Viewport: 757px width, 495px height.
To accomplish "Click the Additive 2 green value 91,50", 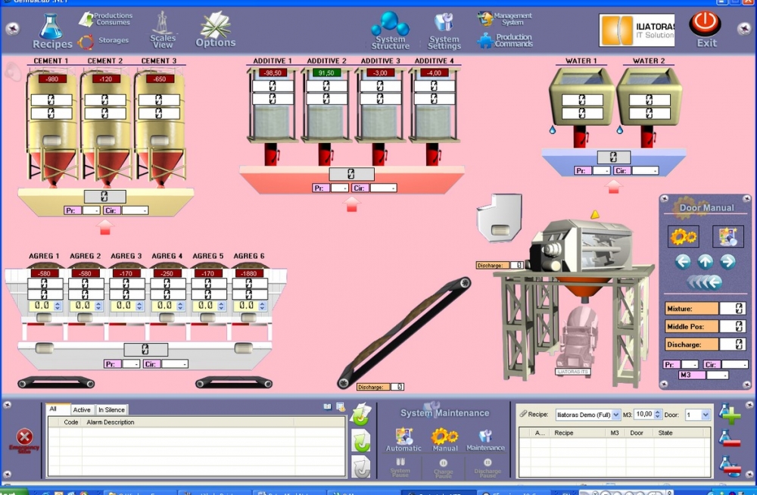I will (x=326, y=73).
